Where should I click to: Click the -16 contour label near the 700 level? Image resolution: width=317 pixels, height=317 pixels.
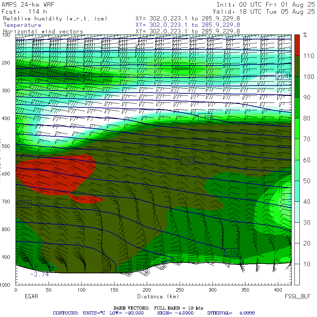24,204
